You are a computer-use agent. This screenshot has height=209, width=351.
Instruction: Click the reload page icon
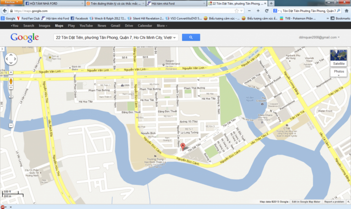click(x=267, y=11)
